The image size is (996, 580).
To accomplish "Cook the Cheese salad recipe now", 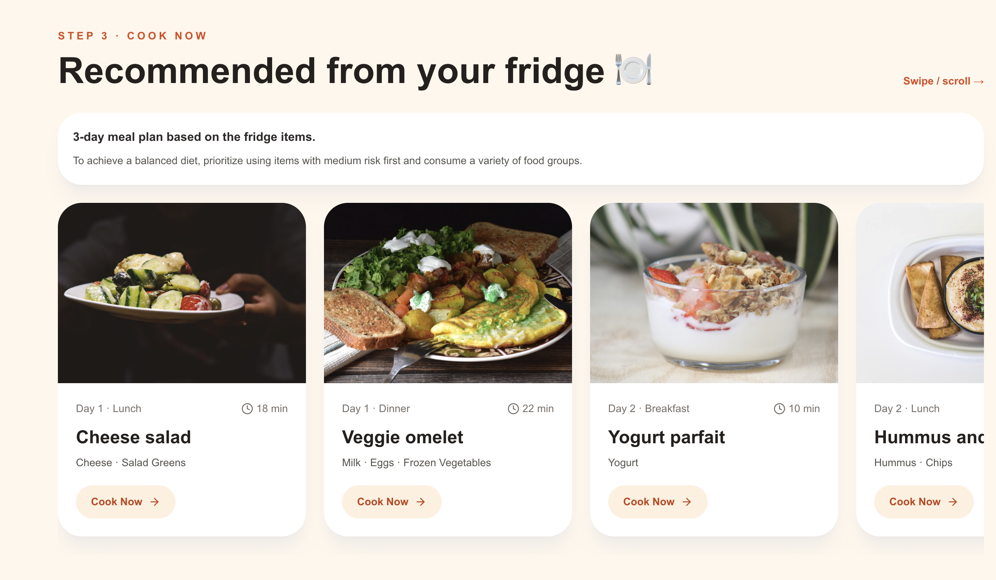I will coord(126,502).
